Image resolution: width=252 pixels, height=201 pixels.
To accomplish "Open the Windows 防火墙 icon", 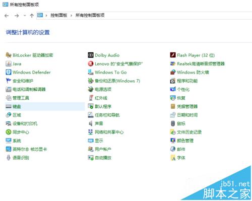I will [x=173, y=72].
